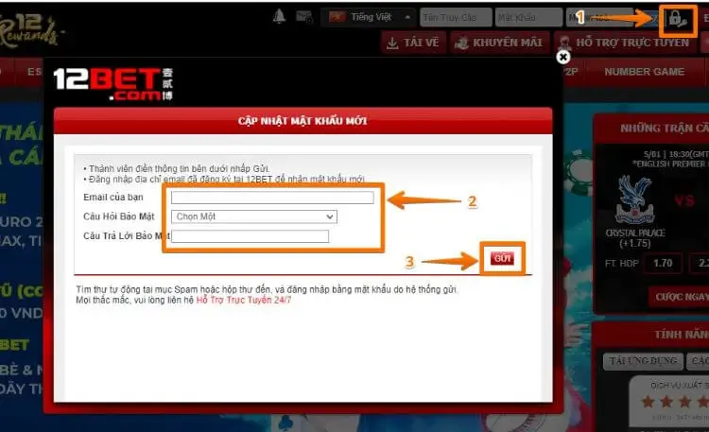Click Hỗ Trợ Trực Tuyến in header
709x432 pixels.
(624, 43)
